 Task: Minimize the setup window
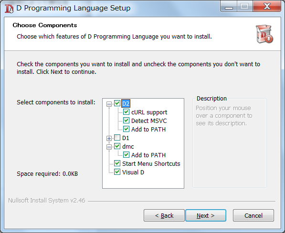[229, 7]
